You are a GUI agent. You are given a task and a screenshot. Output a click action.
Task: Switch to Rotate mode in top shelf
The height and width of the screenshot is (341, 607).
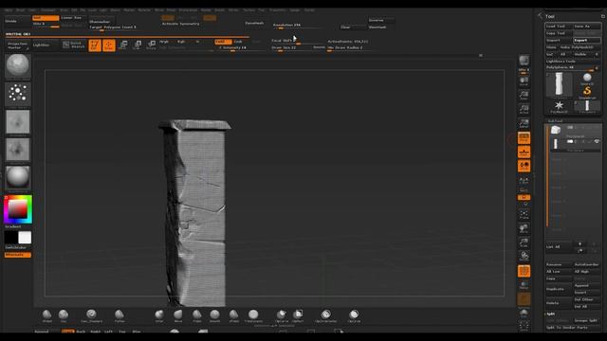coord(152,45)
